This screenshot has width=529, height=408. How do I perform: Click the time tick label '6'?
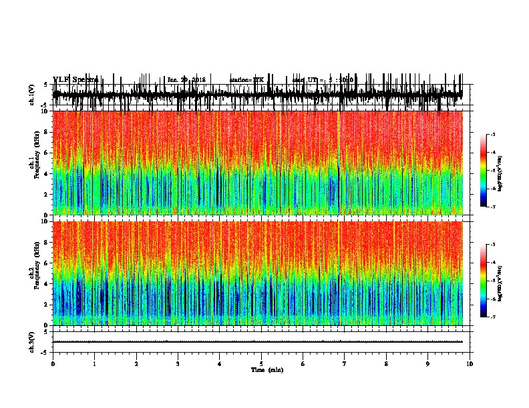[303, 364]
